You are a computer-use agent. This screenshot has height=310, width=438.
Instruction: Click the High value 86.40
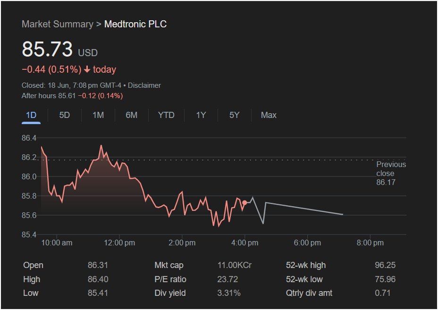[98, 279]
